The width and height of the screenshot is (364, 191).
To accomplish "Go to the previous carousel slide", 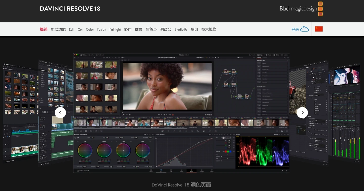I will (60, 113).
